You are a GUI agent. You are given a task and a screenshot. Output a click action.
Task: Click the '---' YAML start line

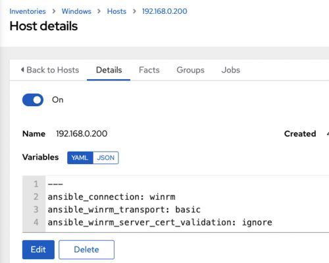(55, 184)
